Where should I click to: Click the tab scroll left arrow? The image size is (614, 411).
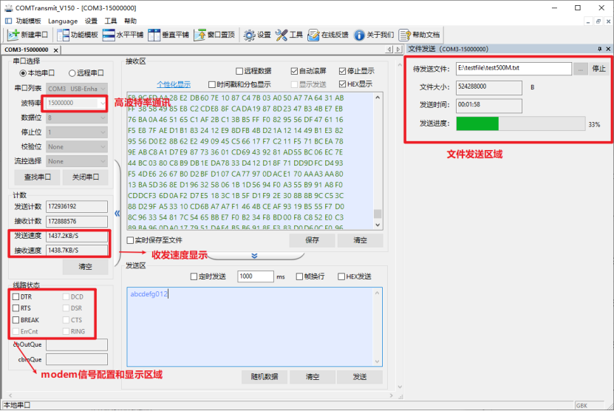click(389, 50)
